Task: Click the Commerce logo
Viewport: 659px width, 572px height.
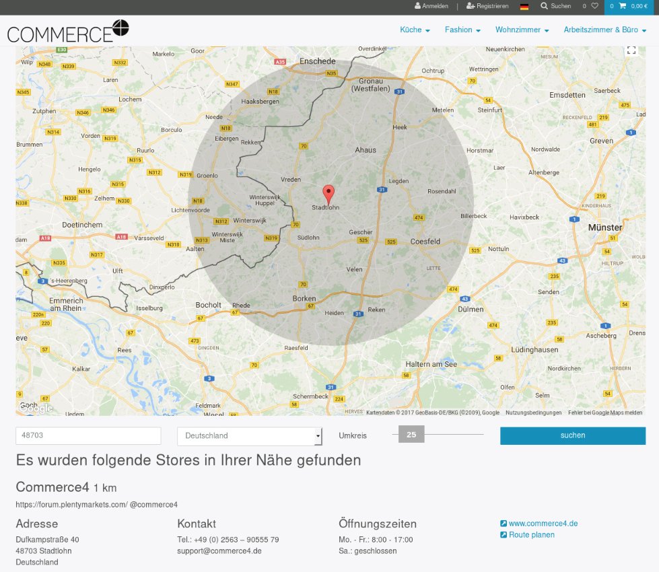Action: 68,32
